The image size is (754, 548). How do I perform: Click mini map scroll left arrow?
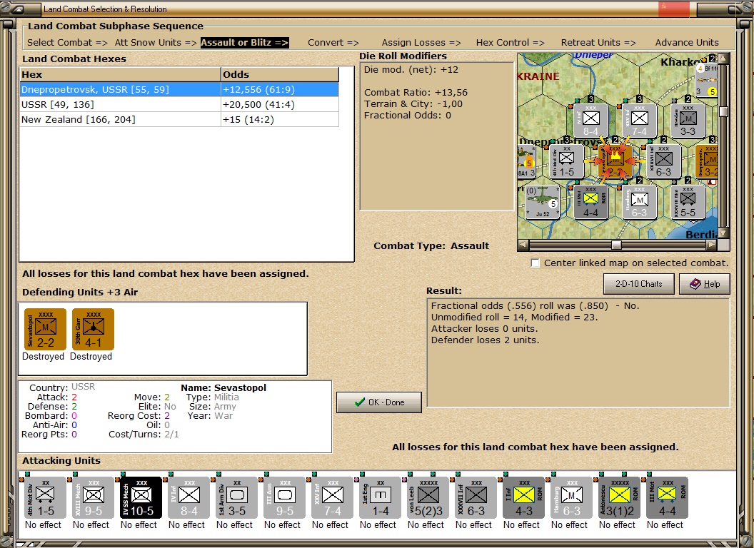coord(523,245)
